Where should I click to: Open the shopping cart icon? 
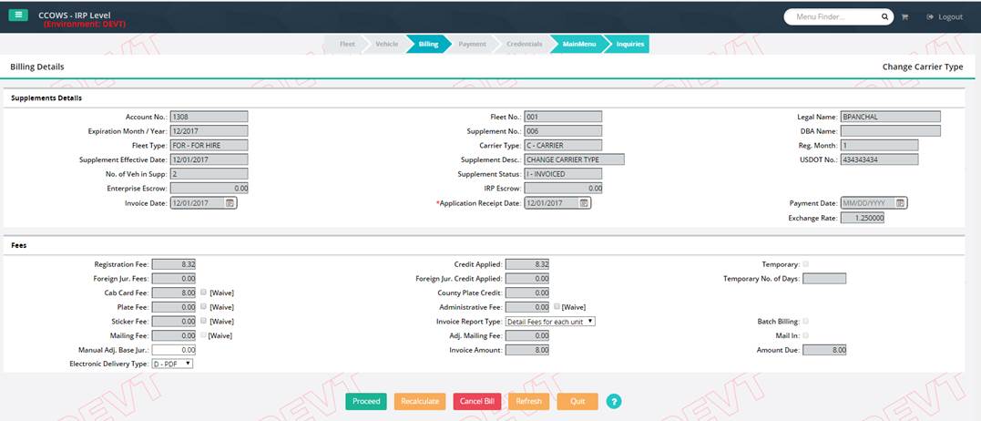click(x=904, y=17)
